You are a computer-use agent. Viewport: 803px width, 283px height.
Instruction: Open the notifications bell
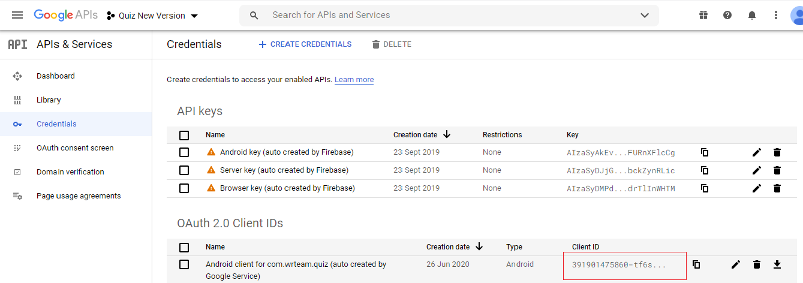click(x=752, y=15)
